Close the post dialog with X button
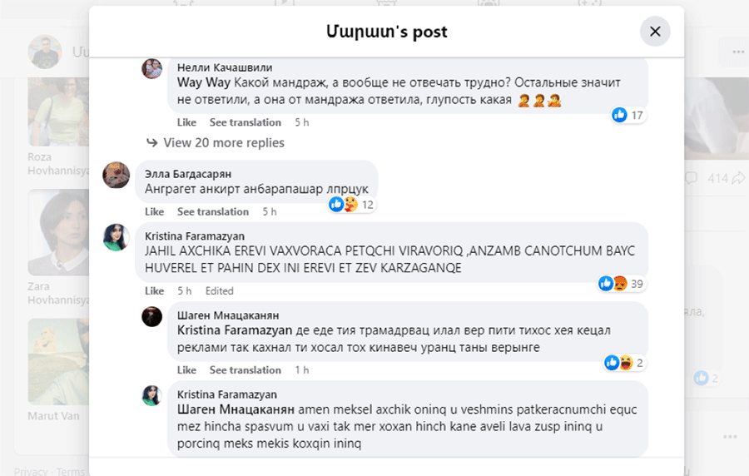The height and width of the screenshot is (476, 749). pos(655,32)
